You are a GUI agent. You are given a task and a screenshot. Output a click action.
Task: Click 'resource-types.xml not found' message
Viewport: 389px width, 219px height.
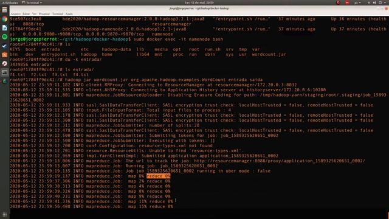[176, 145]
